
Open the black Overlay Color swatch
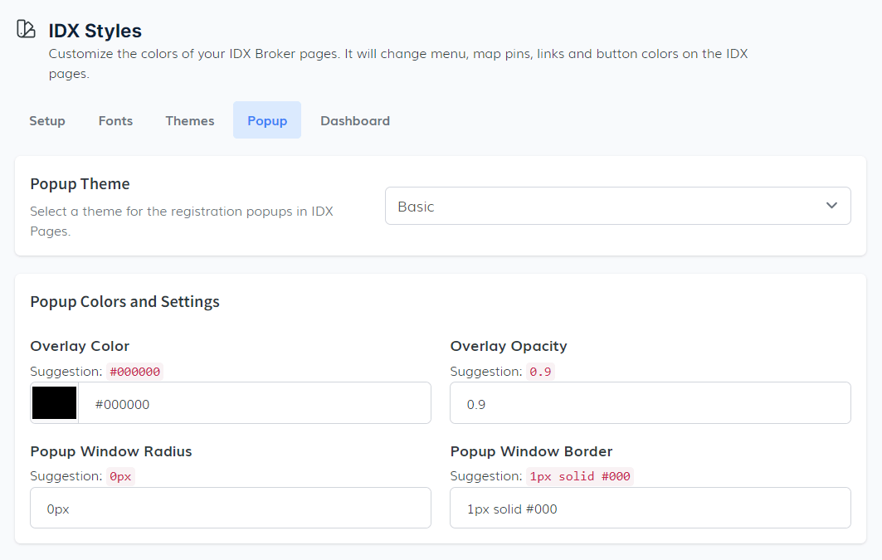tap(55, 403)
